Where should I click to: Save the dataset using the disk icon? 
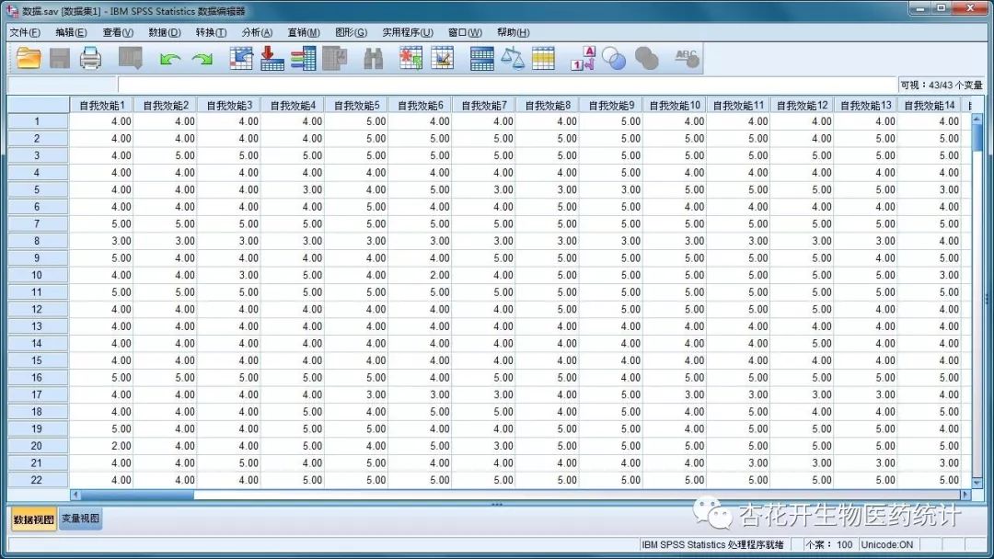click(57, 57)
